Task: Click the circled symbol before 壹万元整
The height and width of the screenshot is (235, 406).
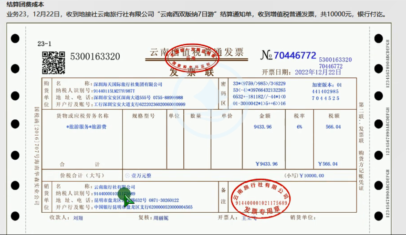Action: tap(127, 176)
